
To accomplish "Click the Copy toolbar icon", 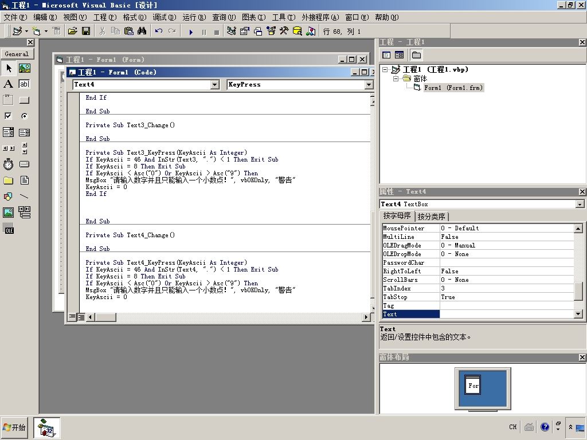I will pos(115,31).
